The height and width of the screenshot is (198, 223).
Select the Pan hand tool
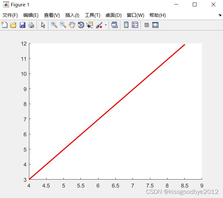72,25
